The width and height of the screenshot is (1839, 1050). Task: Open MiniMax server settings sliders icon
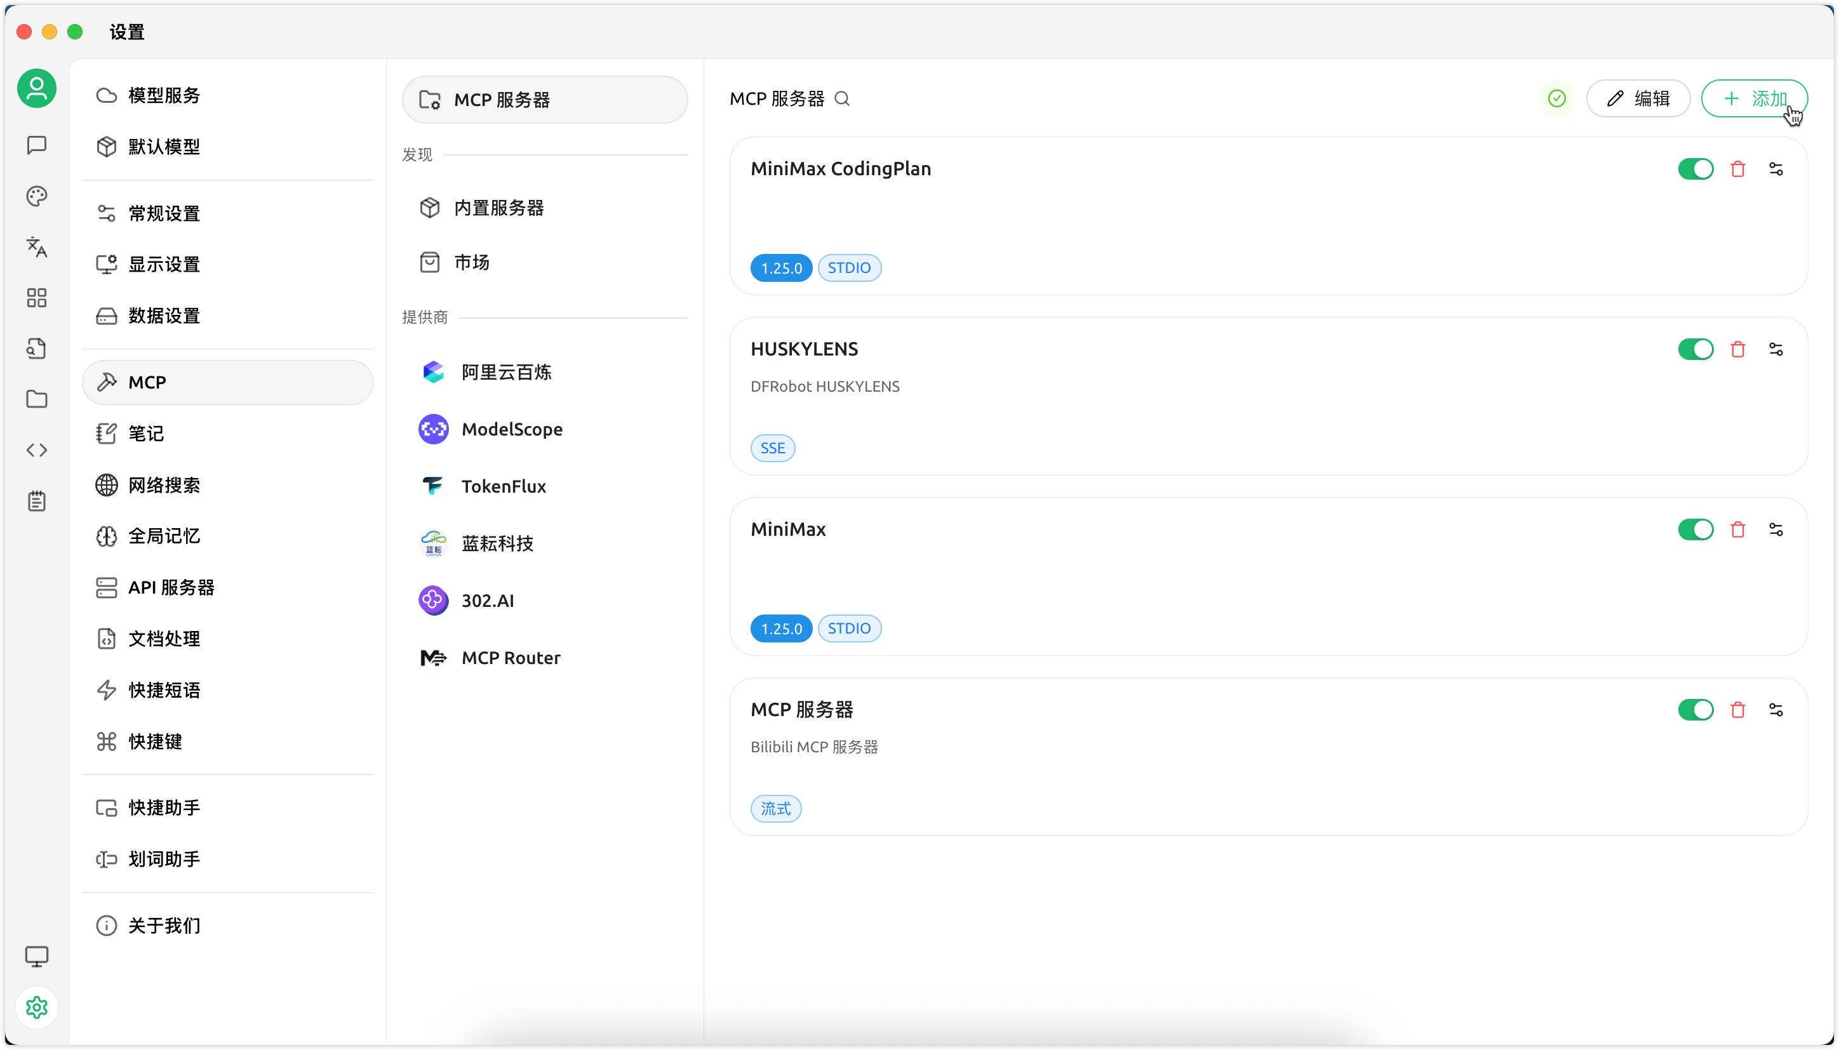(x=1775, y=529)
